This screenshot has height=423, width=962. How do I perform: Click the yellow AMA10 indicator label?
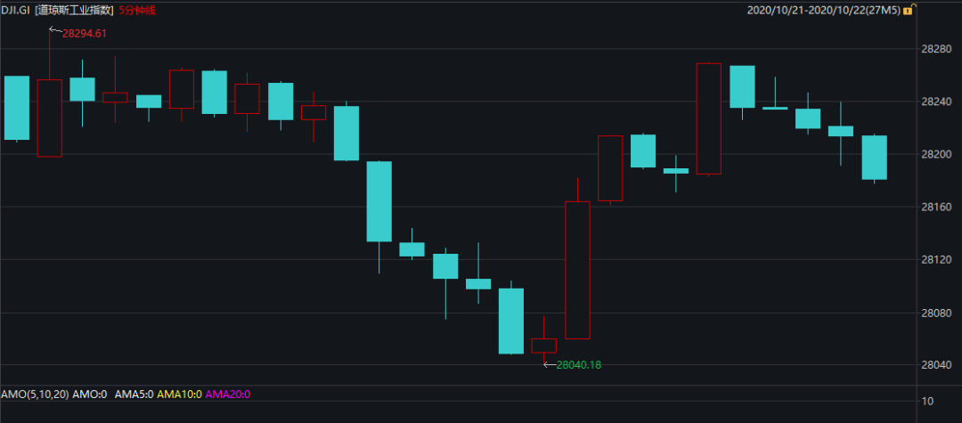[179, 394]
